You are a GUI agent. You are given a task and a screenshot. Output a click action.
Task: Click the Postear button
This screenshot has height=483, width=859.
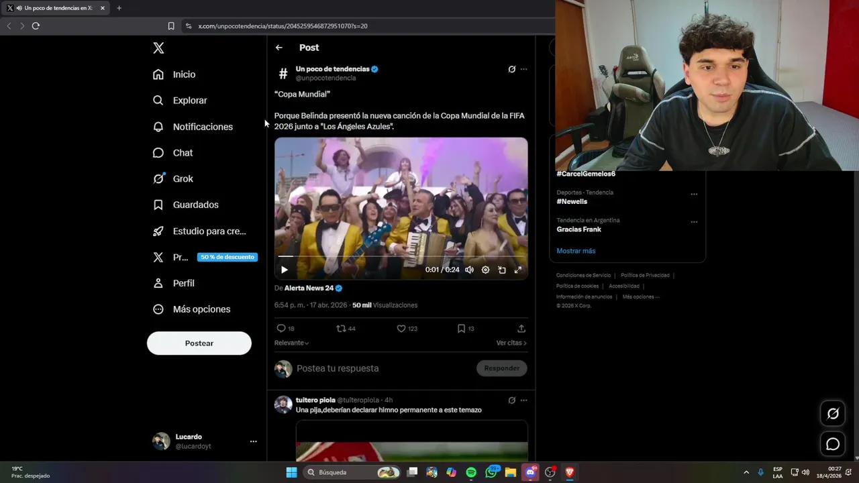click(199, 343)
